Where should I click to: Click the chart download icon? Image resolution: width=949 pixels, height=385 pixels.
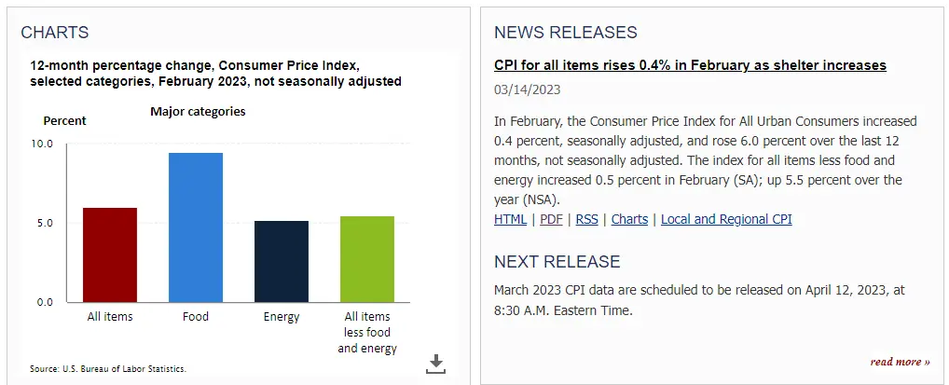[435, 364]
